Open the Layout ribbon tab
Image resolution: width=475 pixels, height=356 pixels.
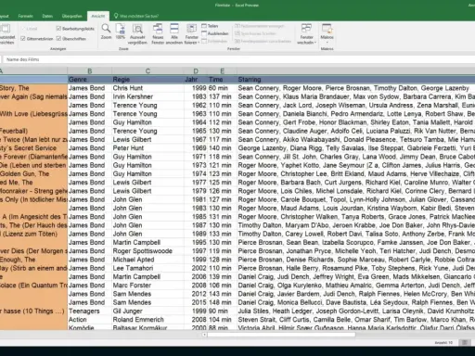(5, 16)
